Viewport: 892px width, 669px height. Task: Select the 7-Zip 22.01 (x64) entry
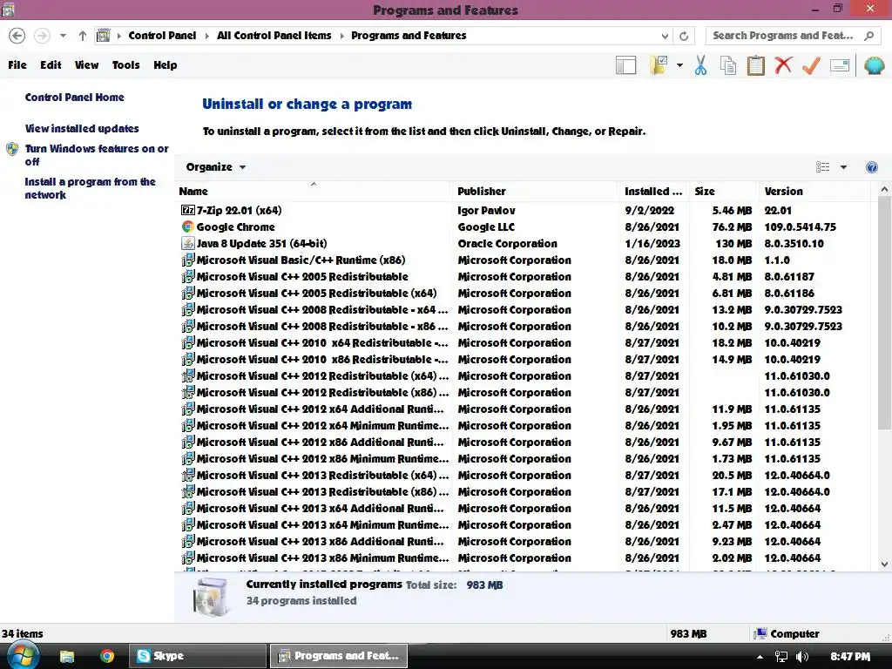coord(524,211)
